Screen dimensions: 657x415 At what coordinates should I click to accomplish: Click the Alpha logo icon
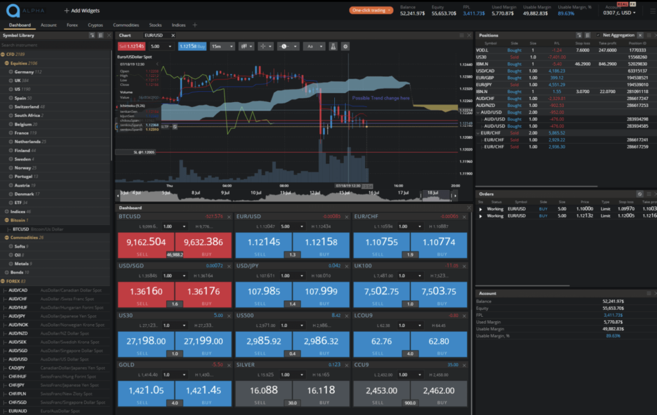point(13,10)
